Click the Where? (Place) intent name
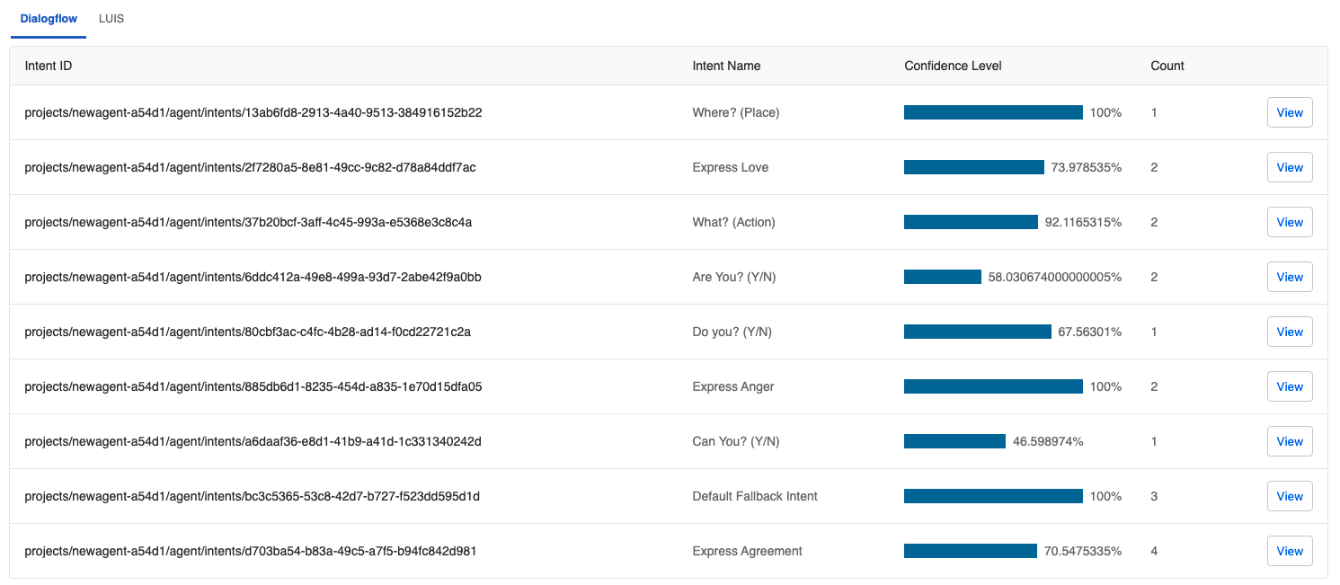Screen dimensions: 1340x585 click(736, 112)
